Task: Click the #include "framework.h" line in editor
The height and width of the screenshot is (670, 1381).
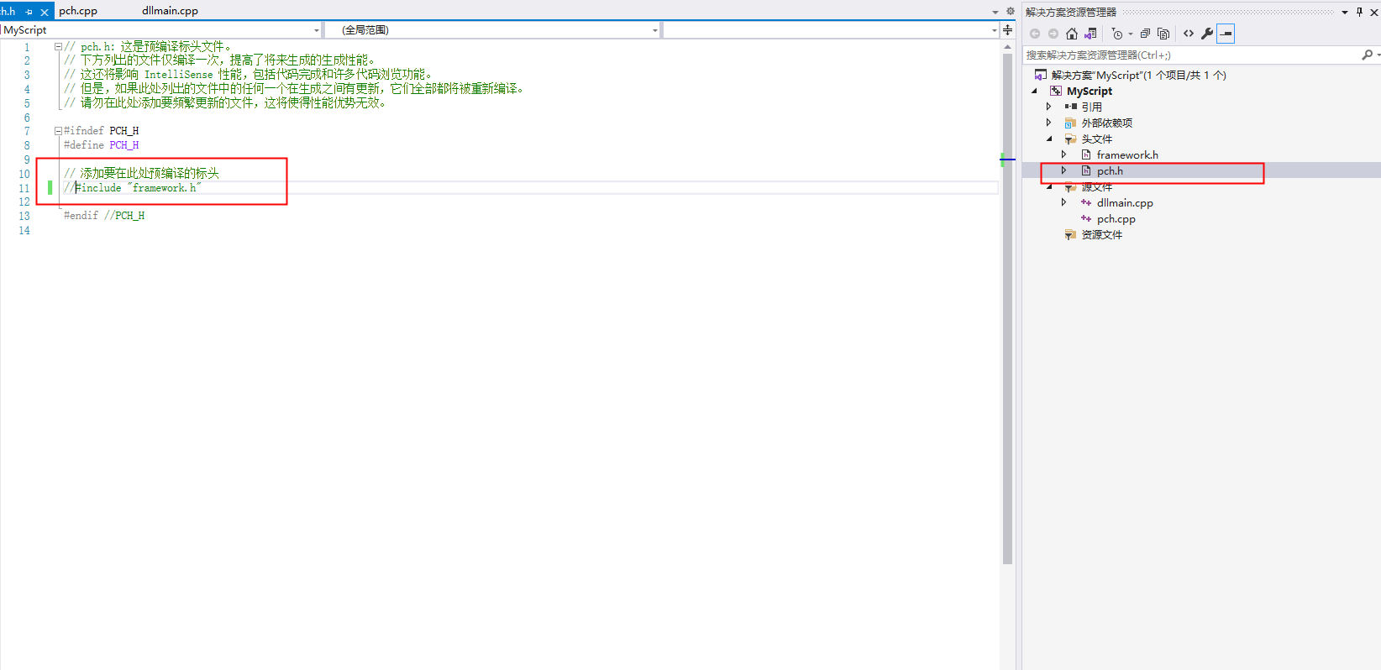Action: tap(133, 188)
